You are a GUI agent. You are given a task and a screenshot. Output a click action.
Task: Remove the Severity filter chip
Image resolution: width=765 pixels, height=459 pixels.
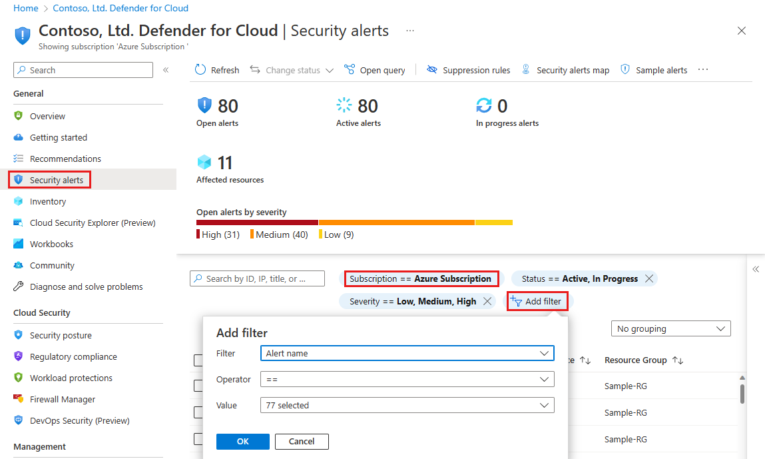click(487, 301)
